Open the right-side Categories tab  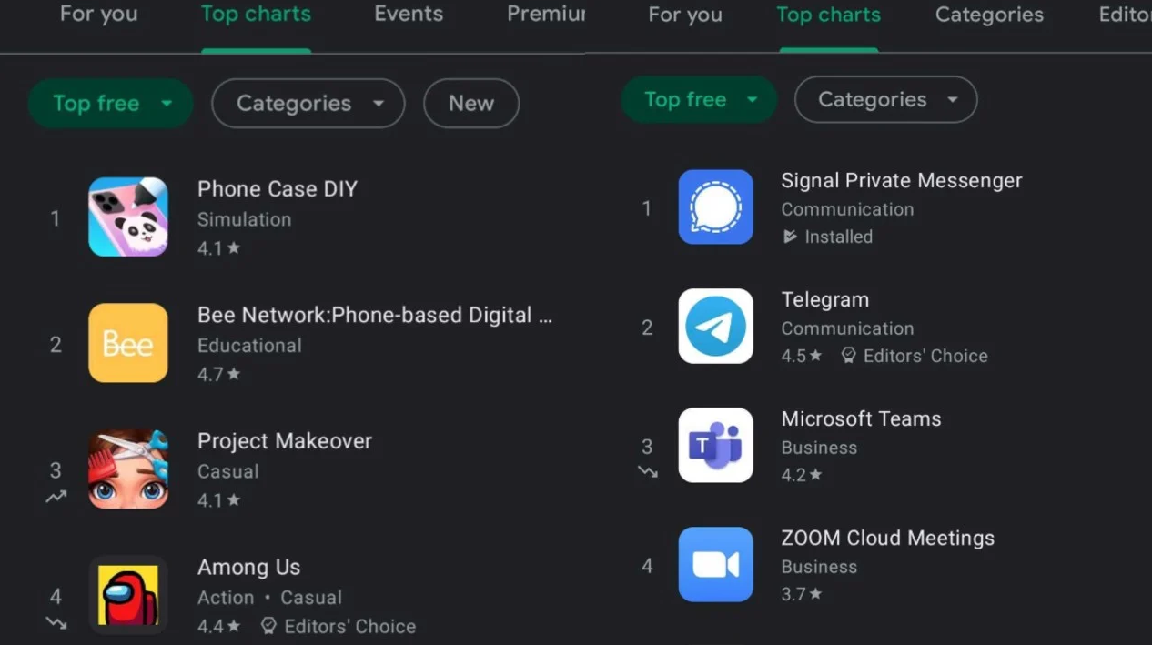pos(989,15)
